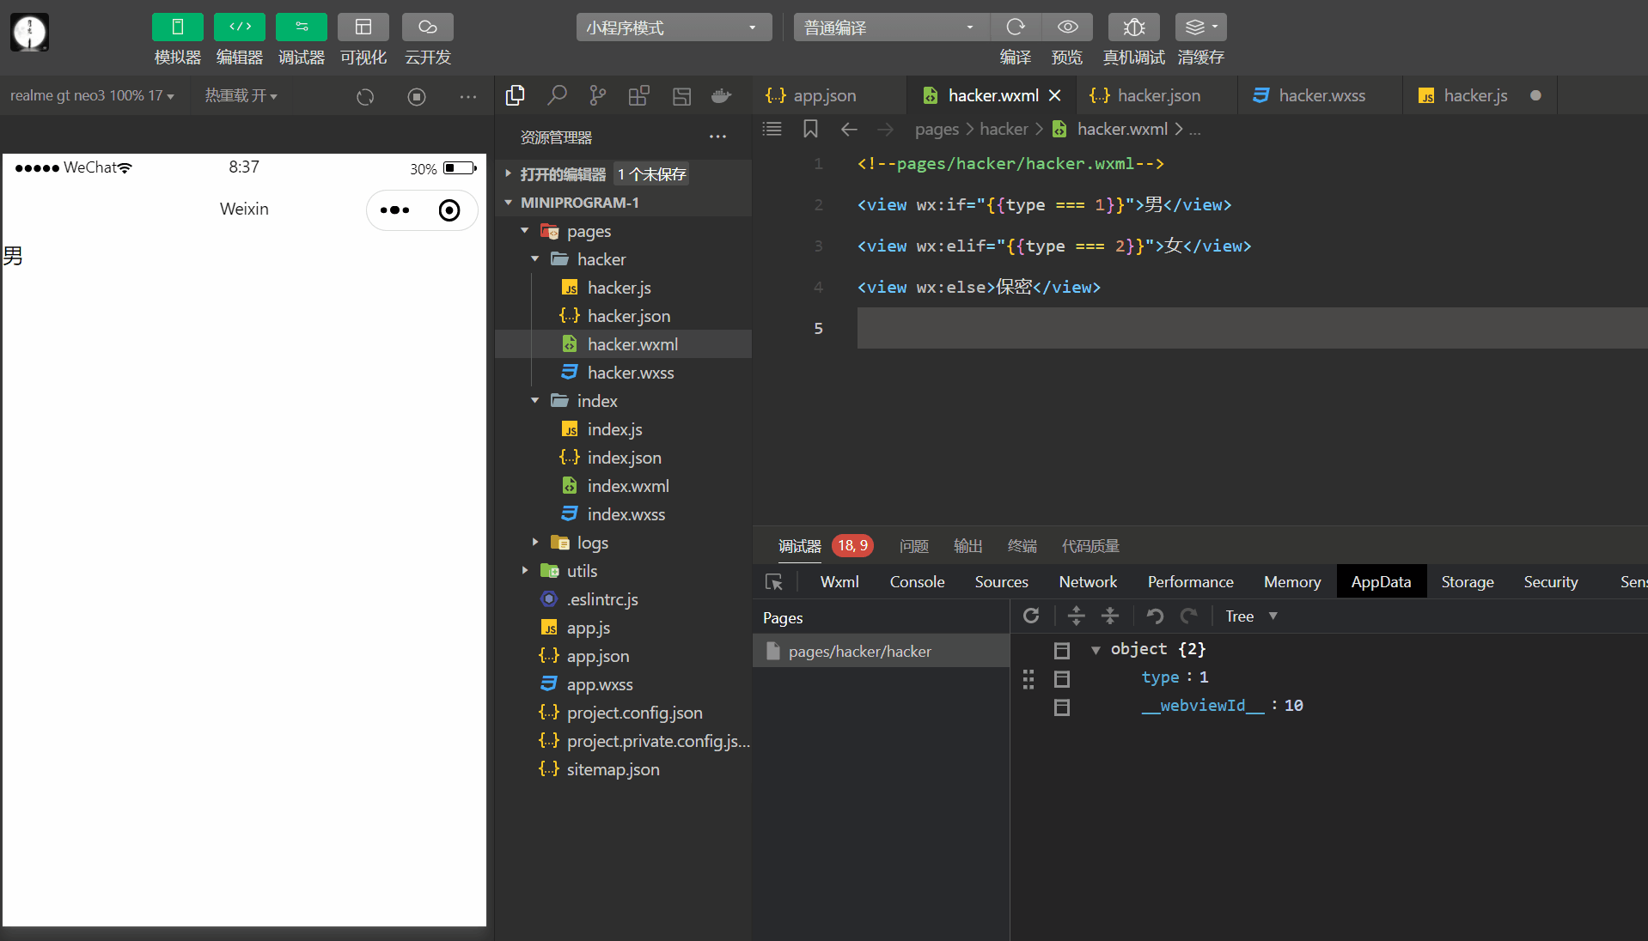Click the Docker whale icon
The height and width of the screenshot is (941, 1648).
tap(722, 96)
